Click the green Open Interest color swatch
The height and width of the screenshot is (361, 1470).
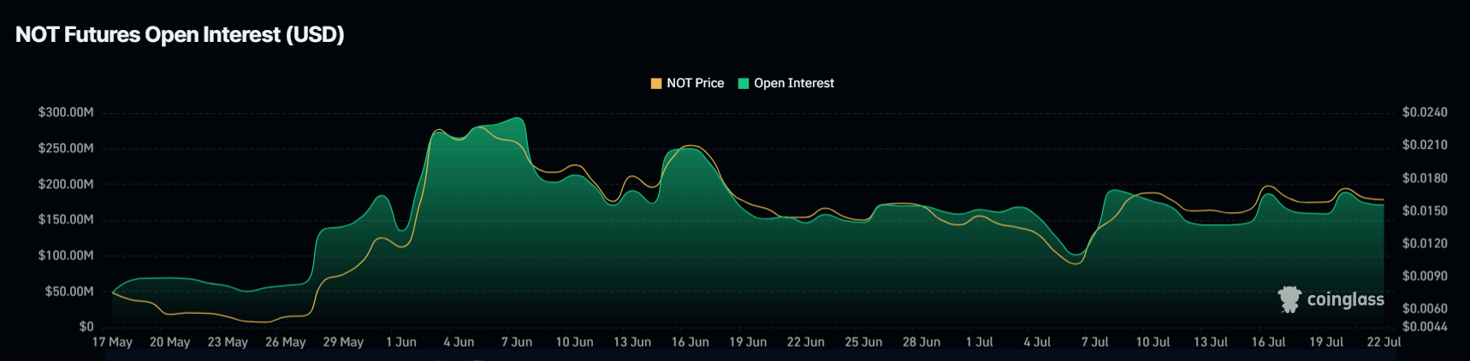[744, 83]
